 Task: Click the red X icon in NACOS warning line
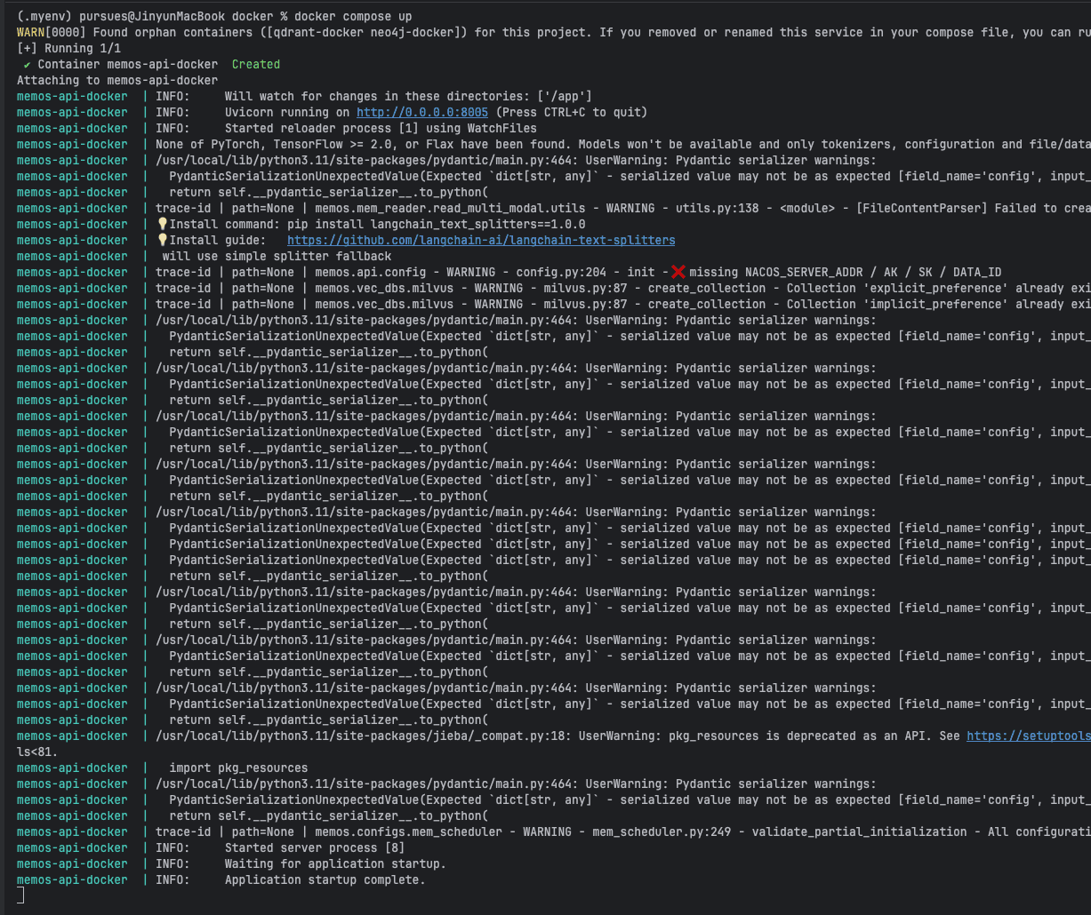(678, 272)
